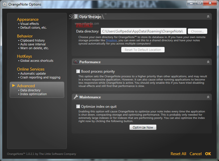Click Global access shortcuts item
The image size is (219, 161).
[x=37, y=61]
